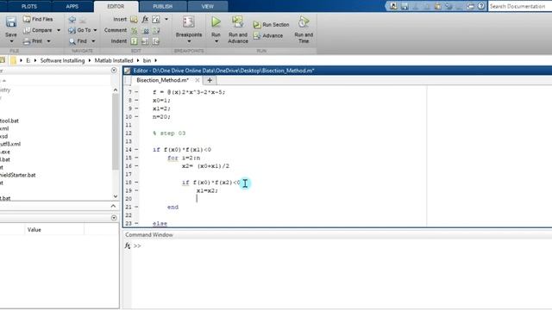Uncomment selected lines
Image resolution: width=552 pixels, height=310 pixels.
145,31
